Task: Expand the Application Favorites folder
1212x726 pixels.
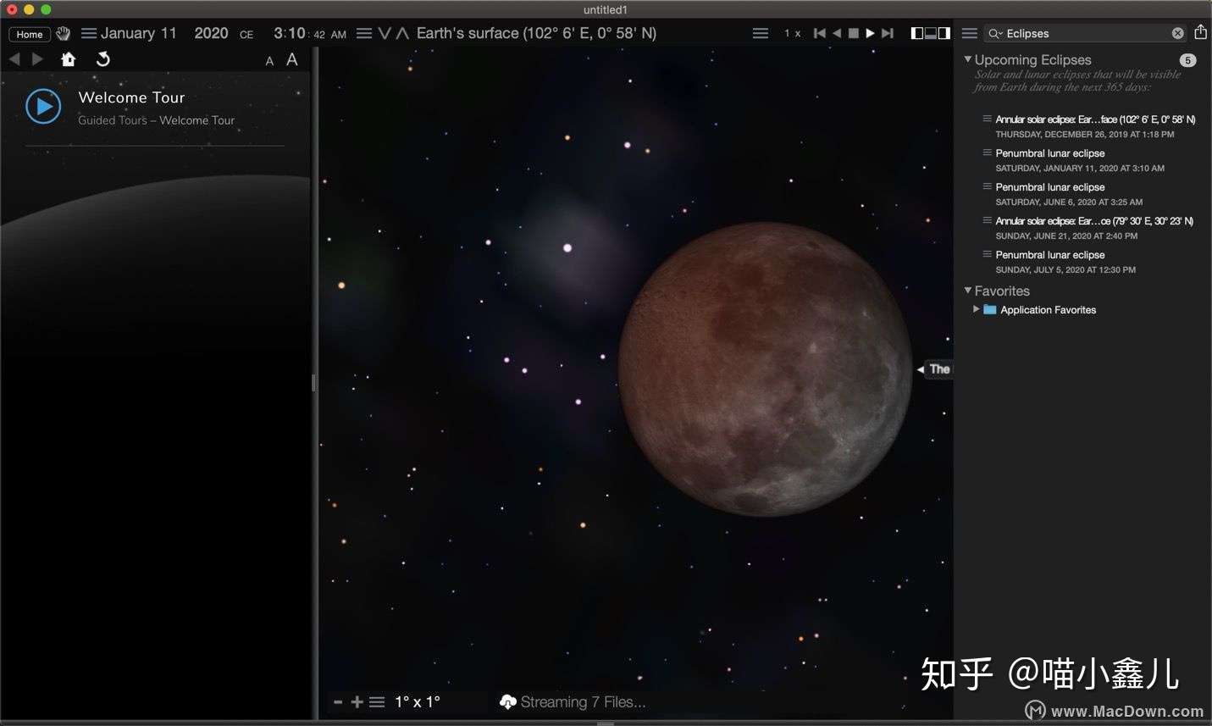Action: coord(976,309)
